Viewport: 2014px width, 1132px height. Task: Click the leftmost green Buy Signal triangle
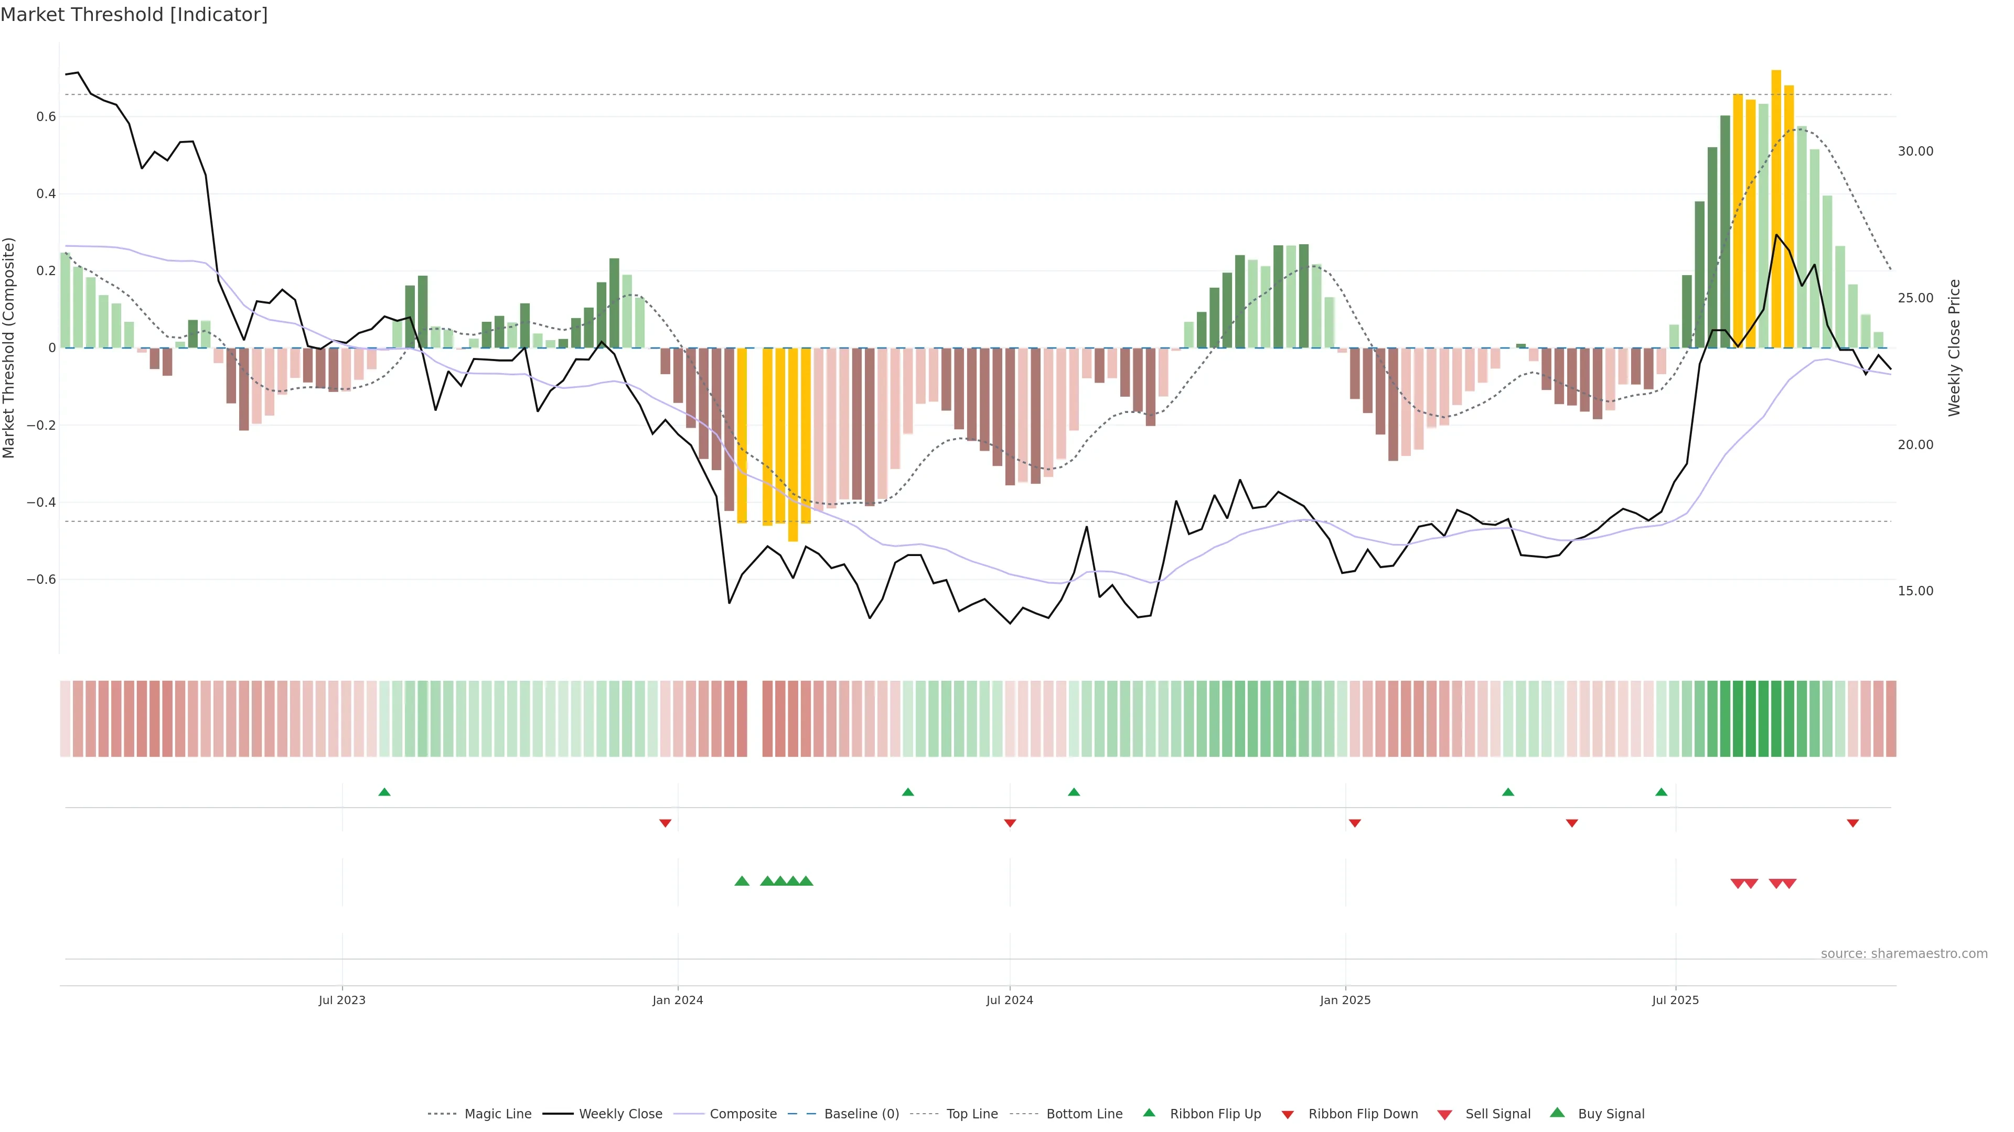742,881
